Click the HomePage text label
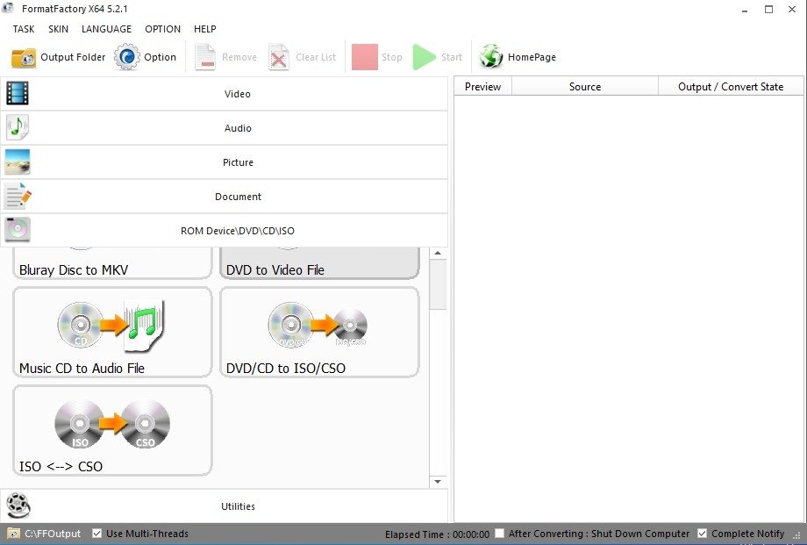Image resolution: width=807 pixels, height=545 pixels. click(532, 57)
